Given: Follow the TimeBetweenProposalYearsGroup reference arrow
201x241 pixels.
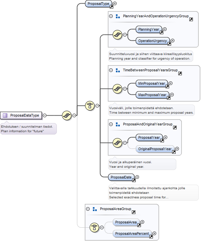Looking at the screenshot, I should pyautogui.click(x=180, y=74).
